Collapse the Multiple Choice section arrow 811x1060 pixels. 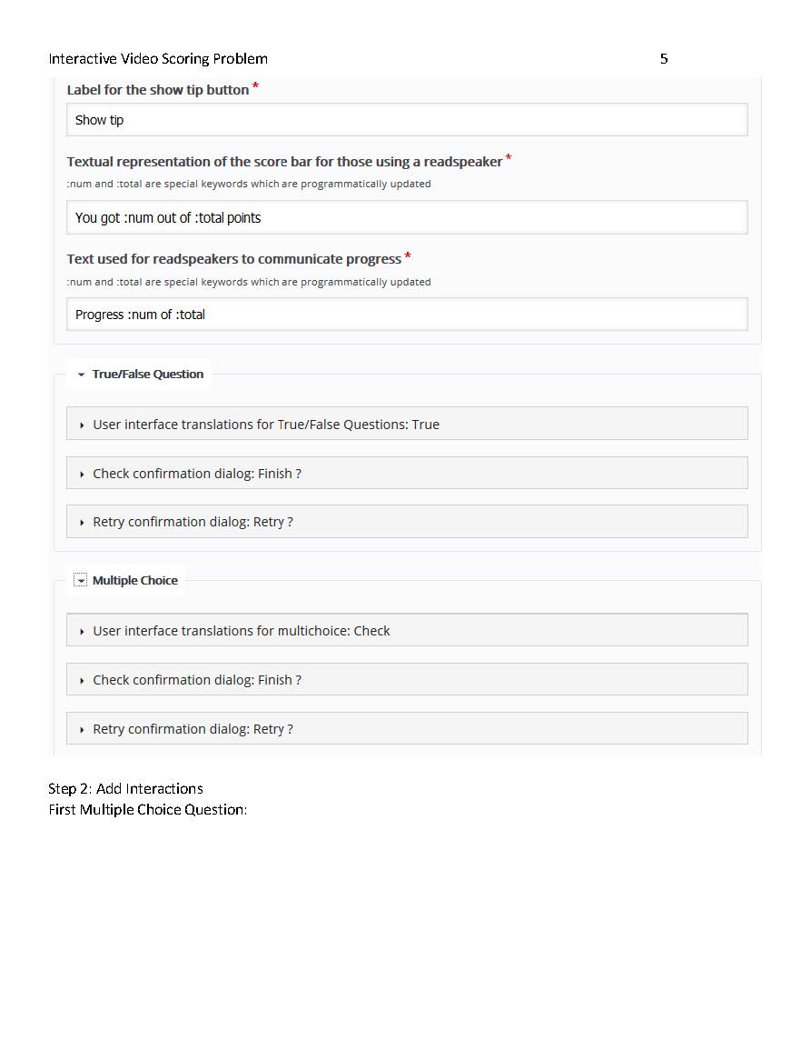(80, 581)
